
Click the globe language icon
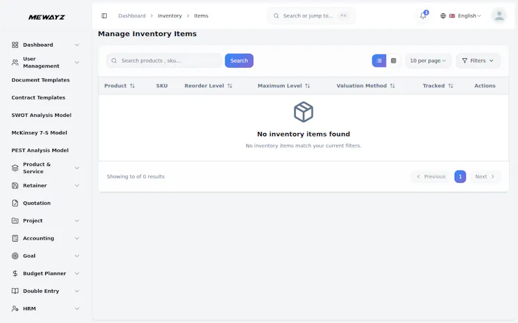[443, 16]
